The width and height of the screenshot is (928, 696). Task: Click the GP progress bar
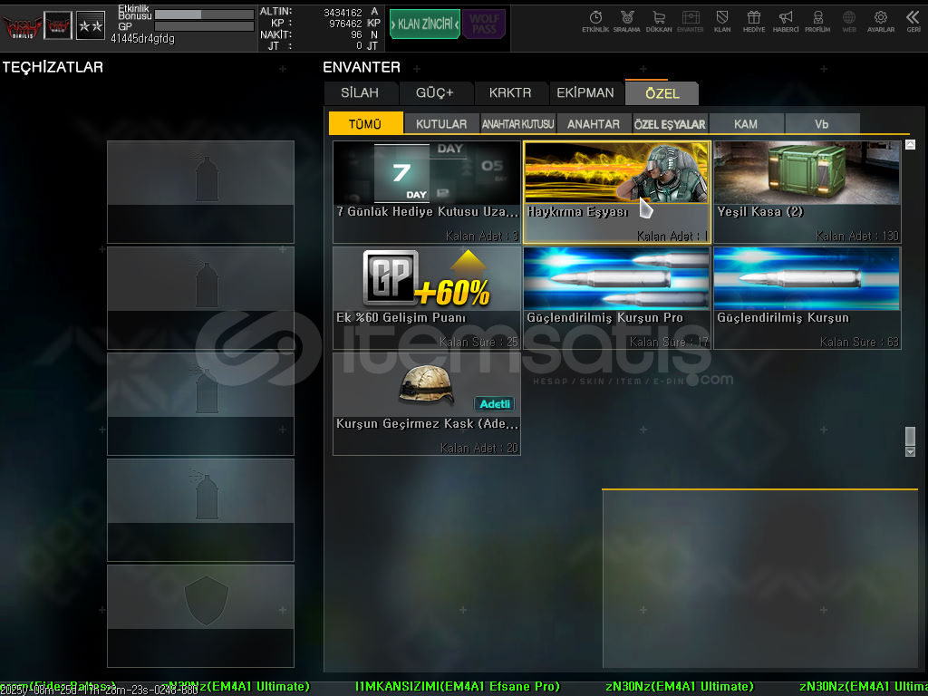tap(204, 26)
